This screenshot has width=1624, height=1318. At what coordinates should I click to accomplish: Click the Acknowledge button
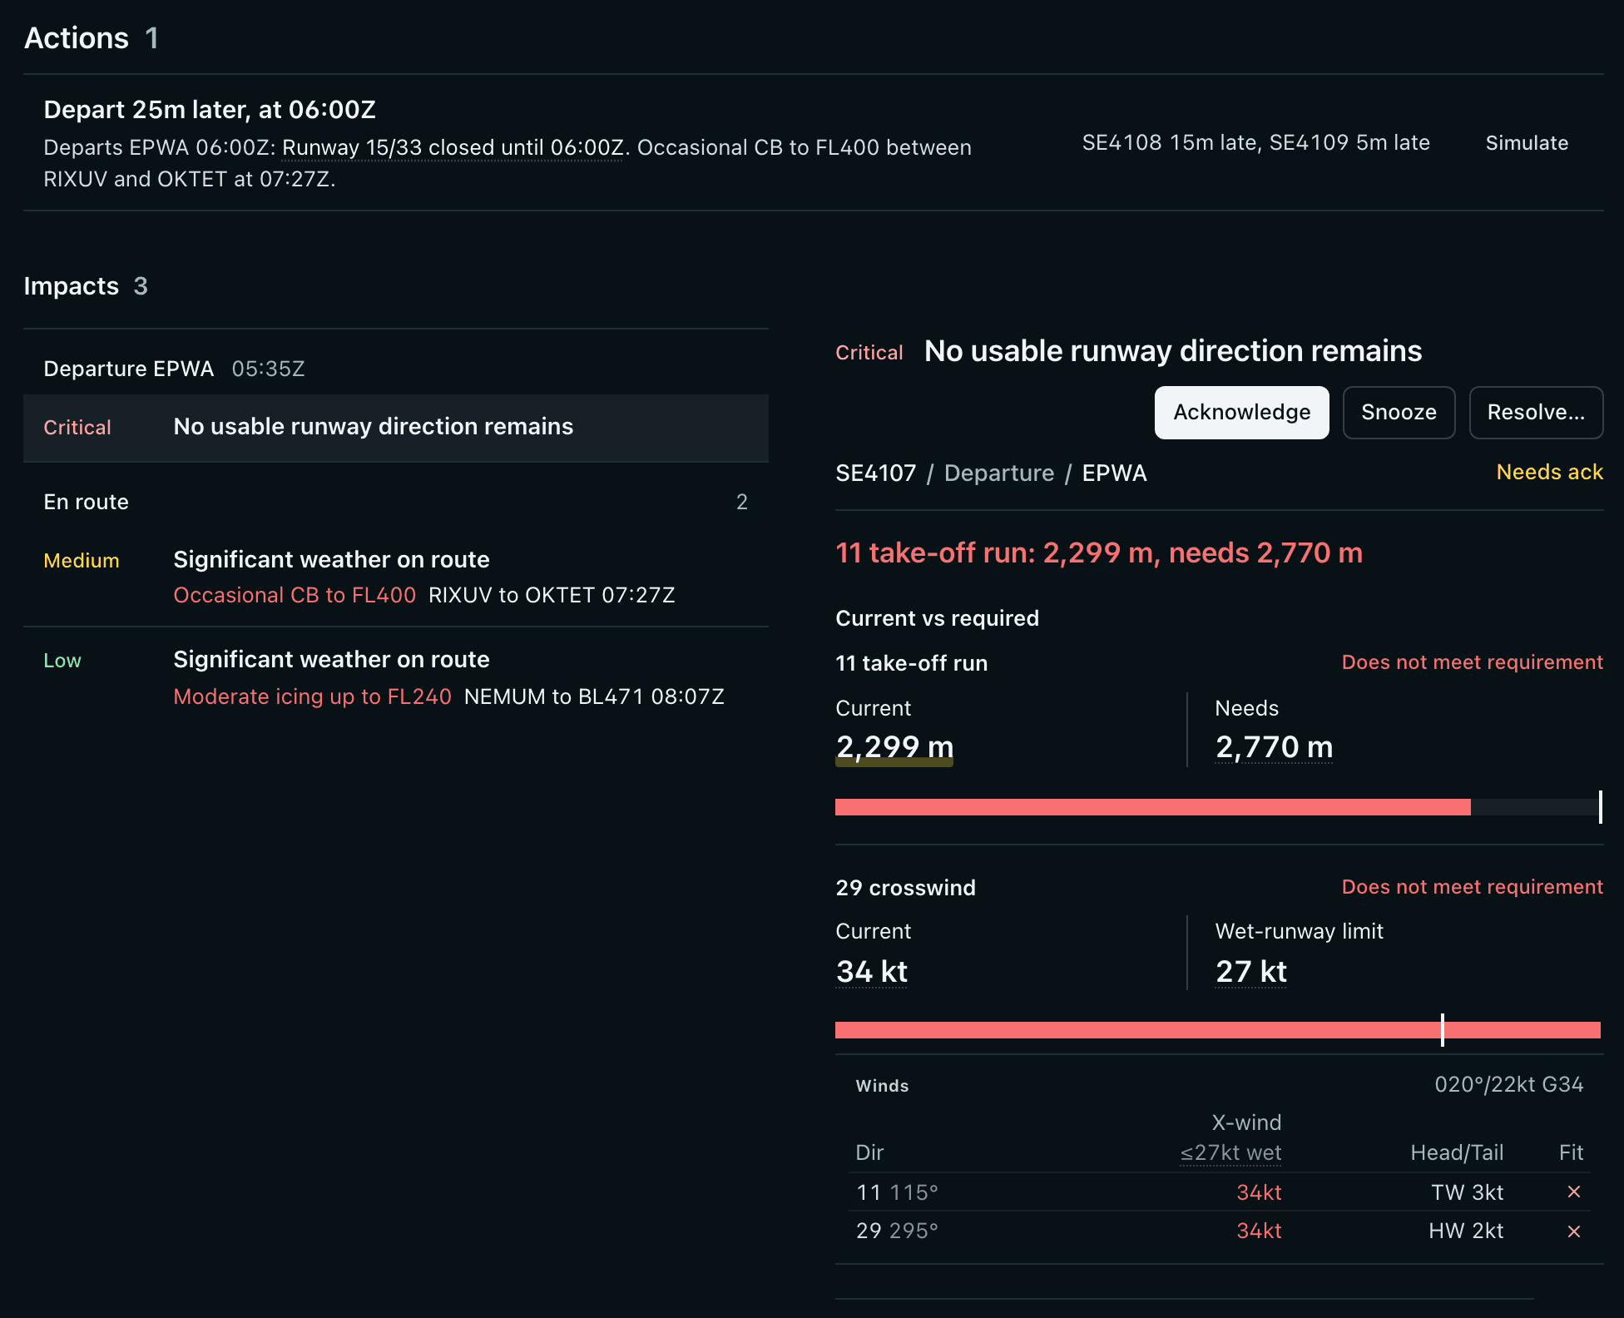[x=1241, y=412]
